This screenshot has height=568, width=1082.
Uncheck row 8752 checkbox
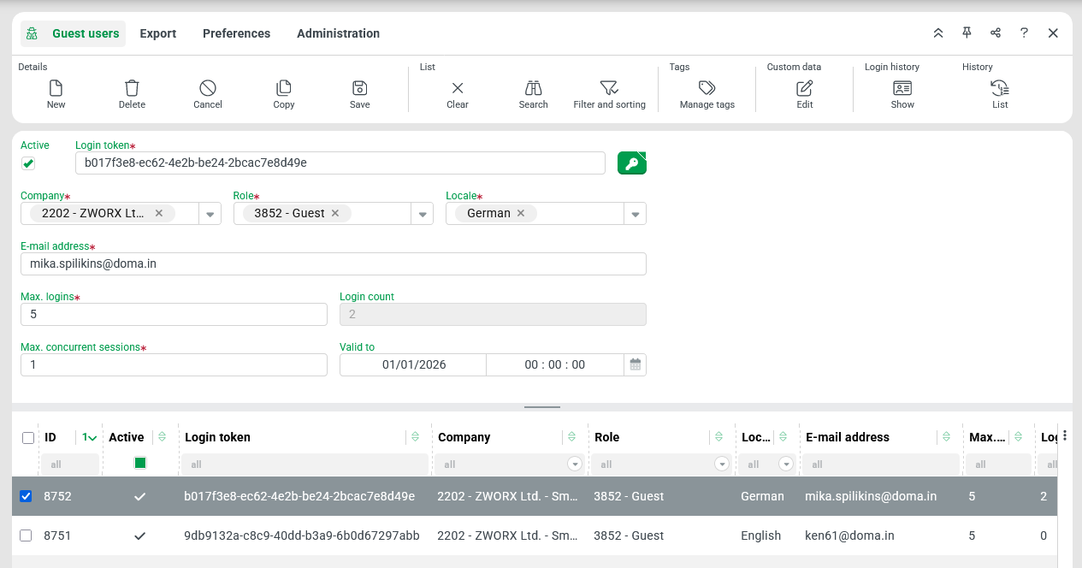(x=26, y=496)
